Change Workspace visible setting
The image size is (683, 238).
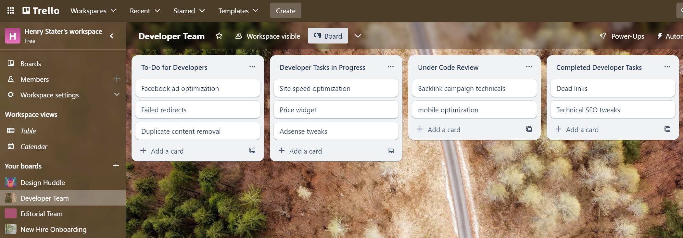tap(268, 36)
